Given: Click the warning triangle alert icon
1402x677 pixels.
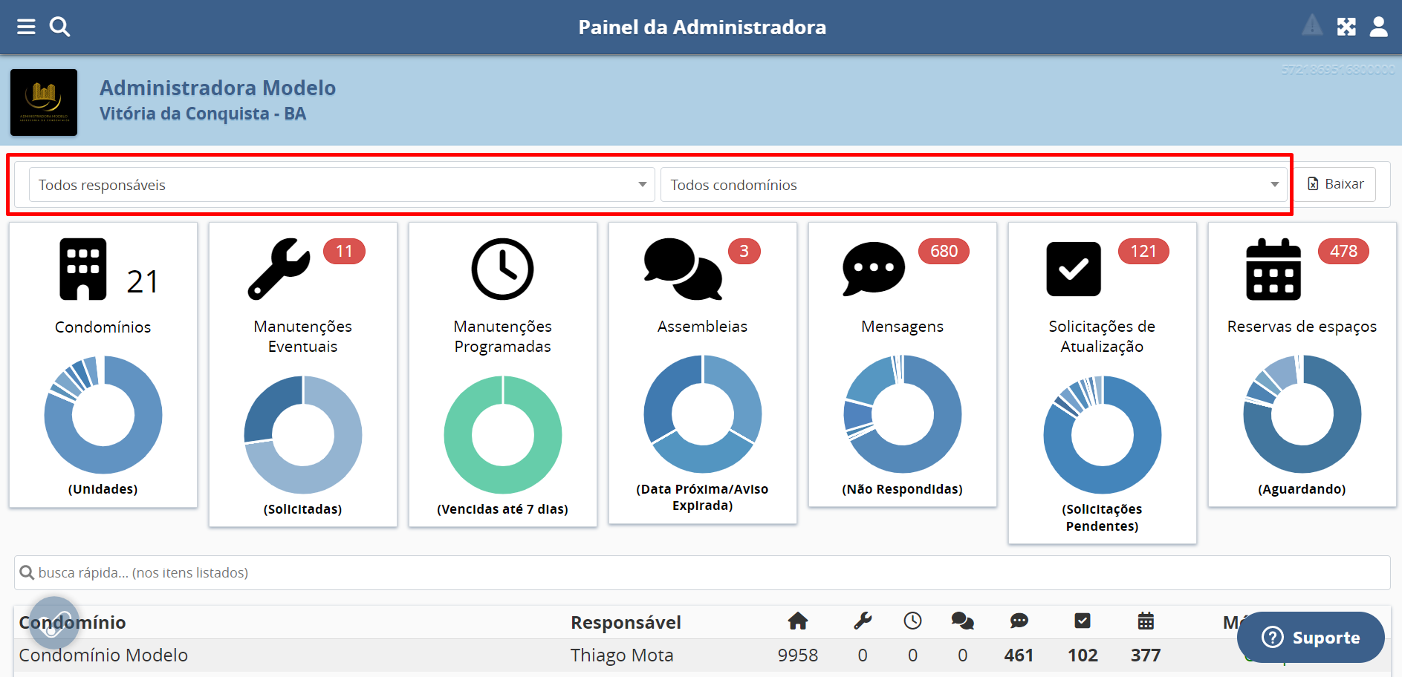Looking at the screenshot, I should tap(1312, 26).
